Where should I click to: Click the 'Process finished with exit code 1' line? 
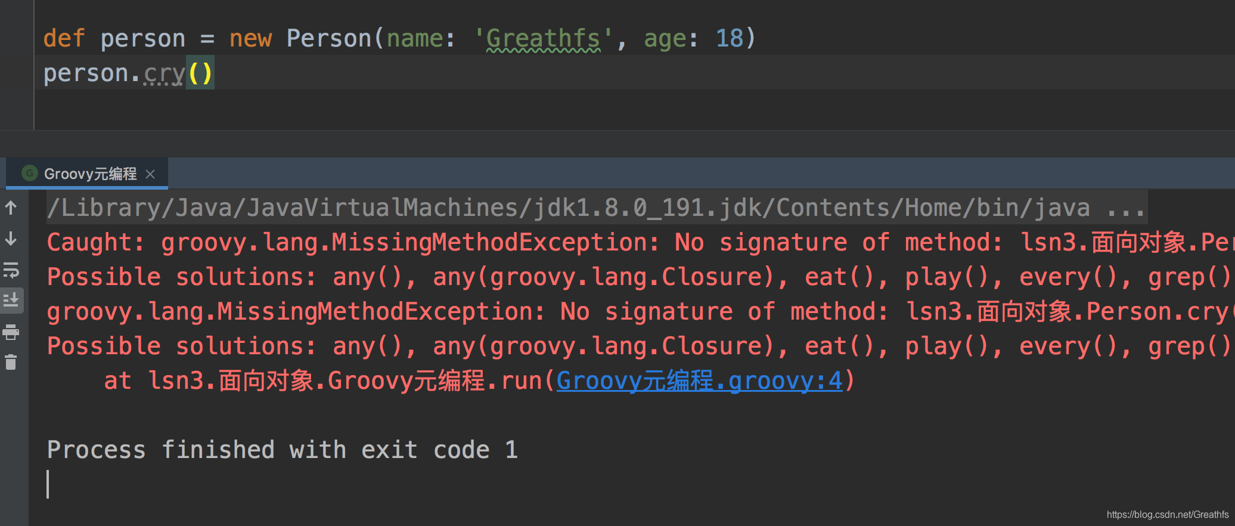[283, 450]
